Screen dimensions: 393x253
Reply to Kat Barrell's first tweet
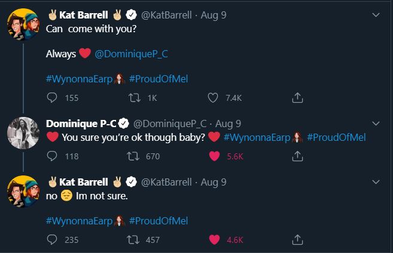point(51,97)
